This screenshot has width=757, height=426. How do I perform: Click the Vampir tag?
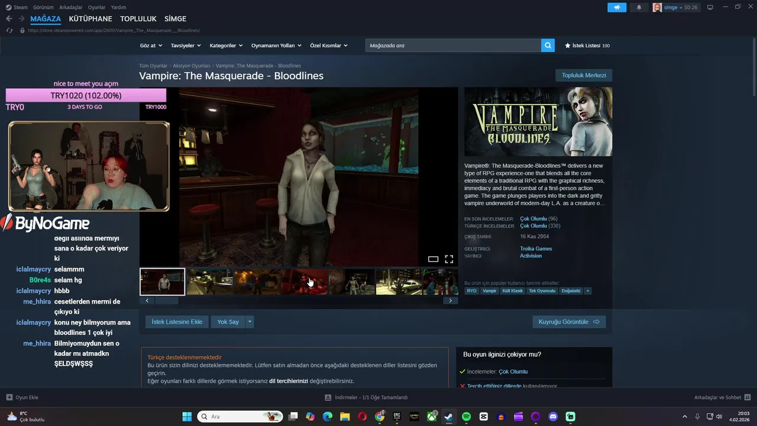pyautogui.click(x=490, y=291)
